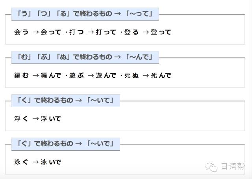Click the example word 泳ぐ
The image size is (252, 179).
(21, 162)
